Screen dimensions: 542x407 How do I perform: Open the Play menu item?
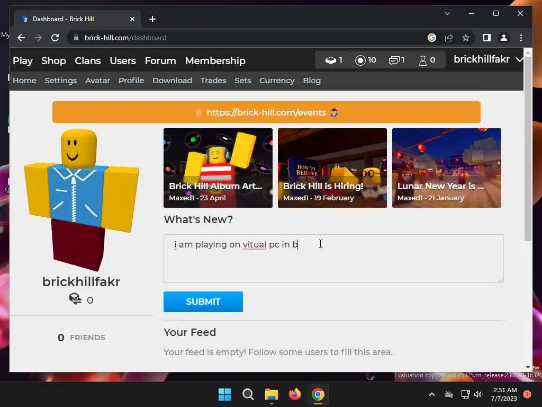[x=22, y=60]
